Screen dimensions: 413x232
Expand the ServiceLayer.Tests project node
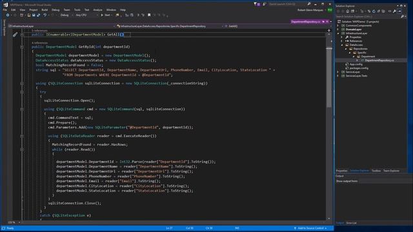point(338,76)
